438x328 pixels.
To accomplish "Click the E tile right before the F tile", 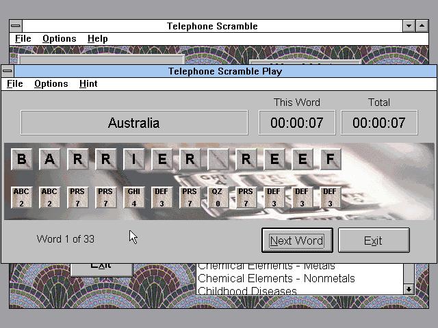I will click(302, 159).
